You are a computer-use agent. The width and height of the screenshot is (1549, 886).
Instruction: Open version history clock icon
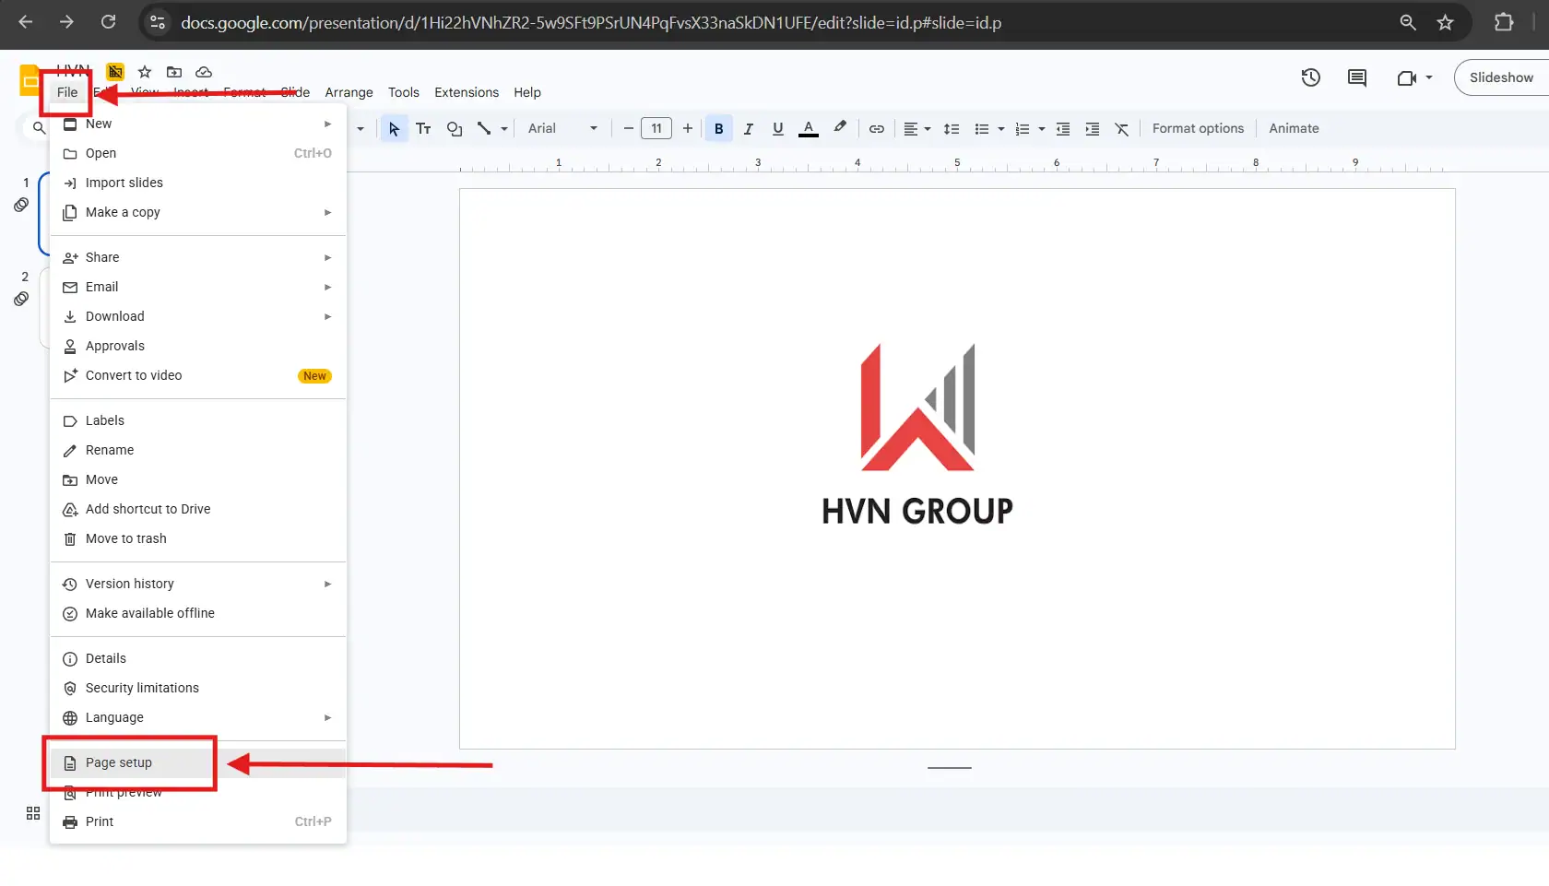tap(1310, 77)
